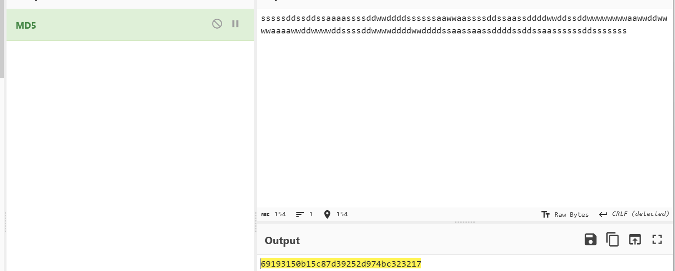Image resolution: width=675 pixels, height=271 pixels.
Task: Click the Tt icon beside Raw Bytes
Action: pyautogui.click(x=545, y=215)
